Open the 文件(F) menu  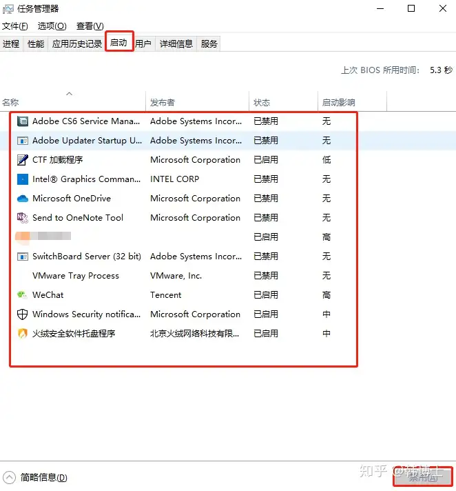14,26
